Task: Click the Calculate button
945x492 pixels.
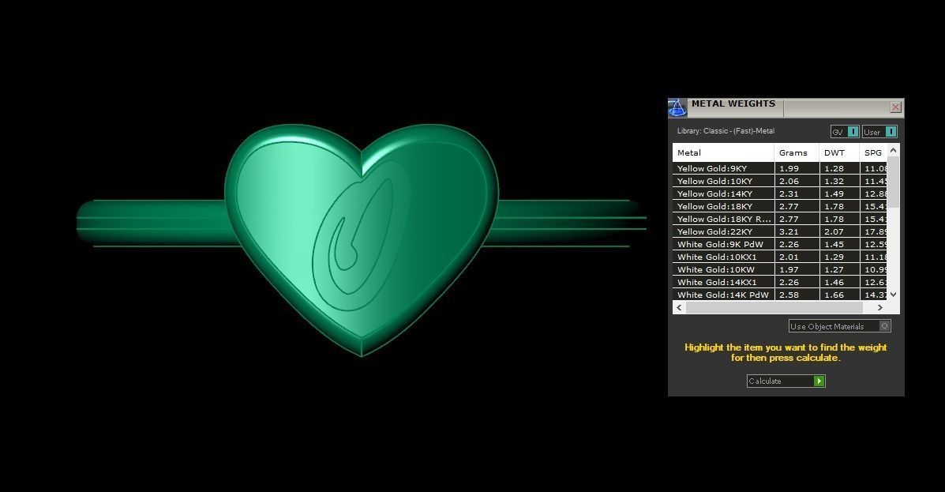Action: pyautogui.click(x=786, y=381)
